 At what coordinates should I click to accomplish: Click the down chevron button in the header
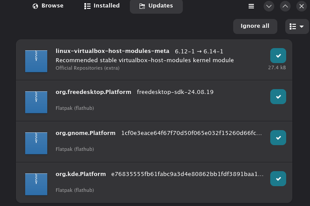click(x=269, y=6)
